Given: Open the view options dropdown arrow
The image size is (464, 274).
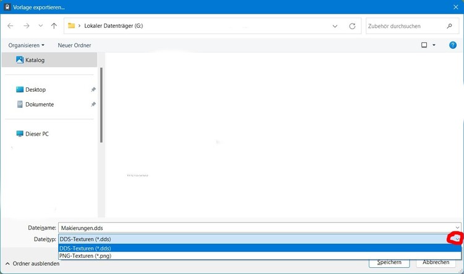Looking at the screenshot, I should pyautogui.click(x=434, y=45).
